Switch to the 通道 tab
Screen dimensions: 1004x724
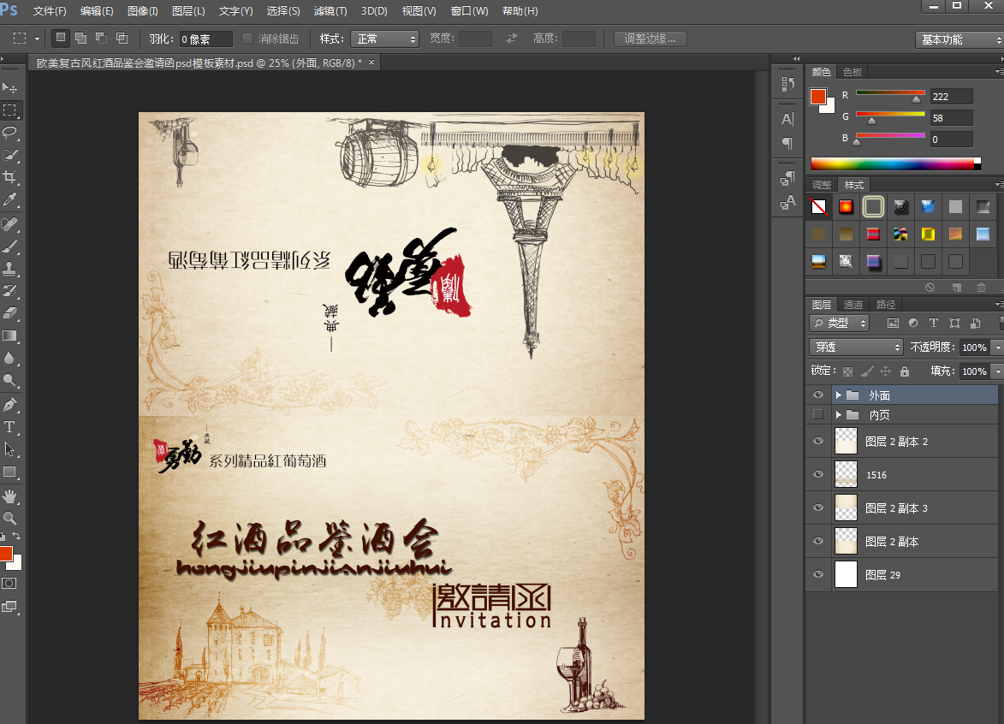click(x=853, y=305)
